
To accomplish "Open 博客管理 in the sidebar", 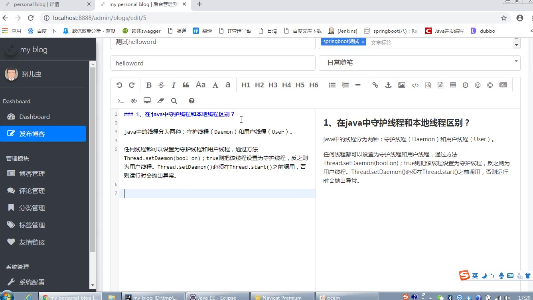I will coord(32,174).
